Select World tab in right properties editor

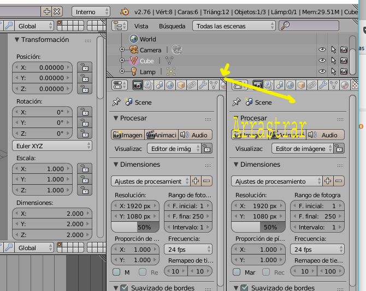click(290, 85)
